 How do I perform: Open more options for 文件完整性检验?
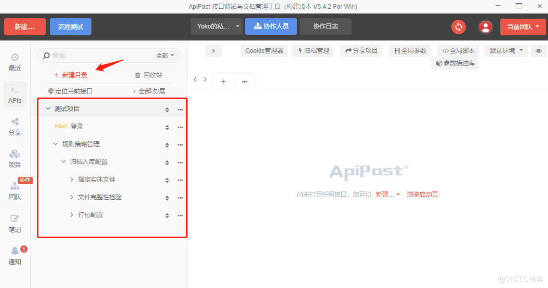pyautogui.click(x=180, y=198)
